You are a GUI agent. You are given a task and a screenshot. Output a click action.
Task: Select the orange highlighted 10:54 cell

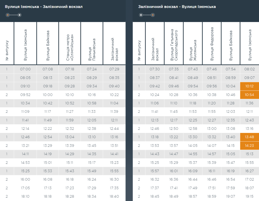pyautogui.click(x=249, y=95)
